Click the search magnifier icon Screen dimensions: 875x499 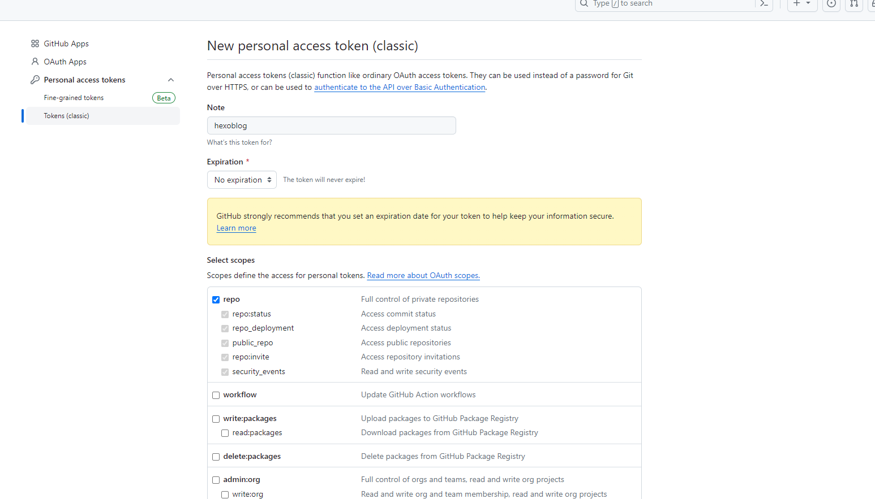(584, 3)
